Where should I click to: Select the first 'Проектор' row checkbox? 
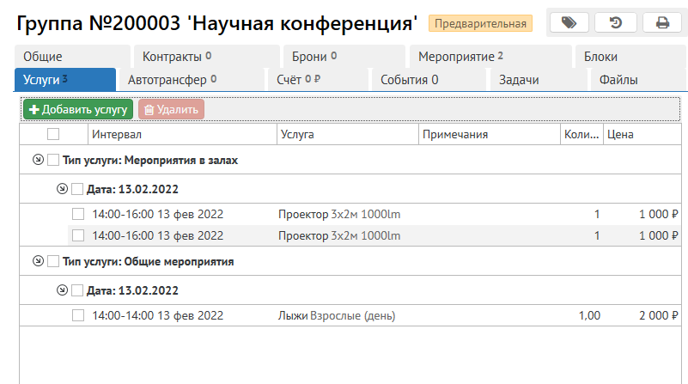pyautogui.click(x=78, y=214)
